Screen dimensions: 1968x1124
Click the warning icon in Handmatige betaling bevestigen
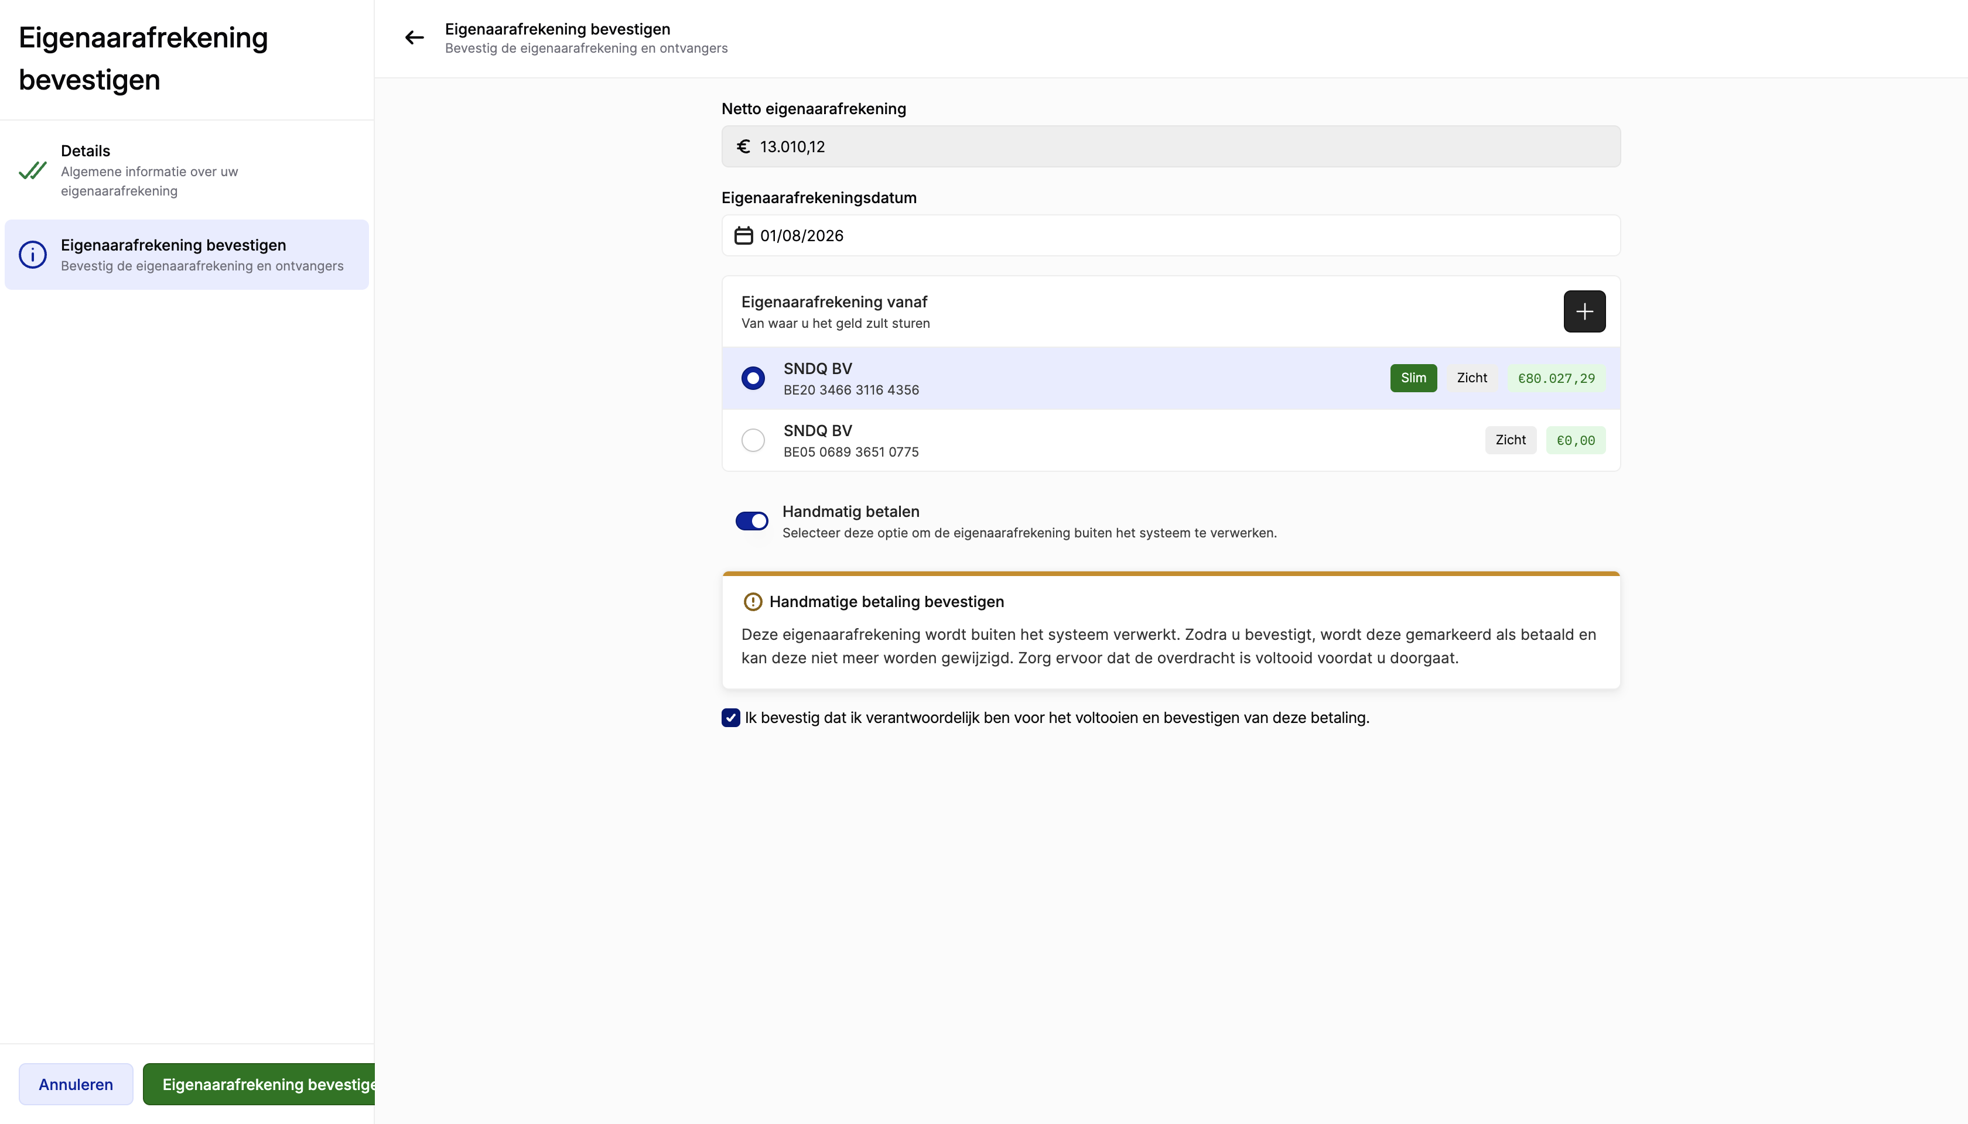tap(752, 601)
